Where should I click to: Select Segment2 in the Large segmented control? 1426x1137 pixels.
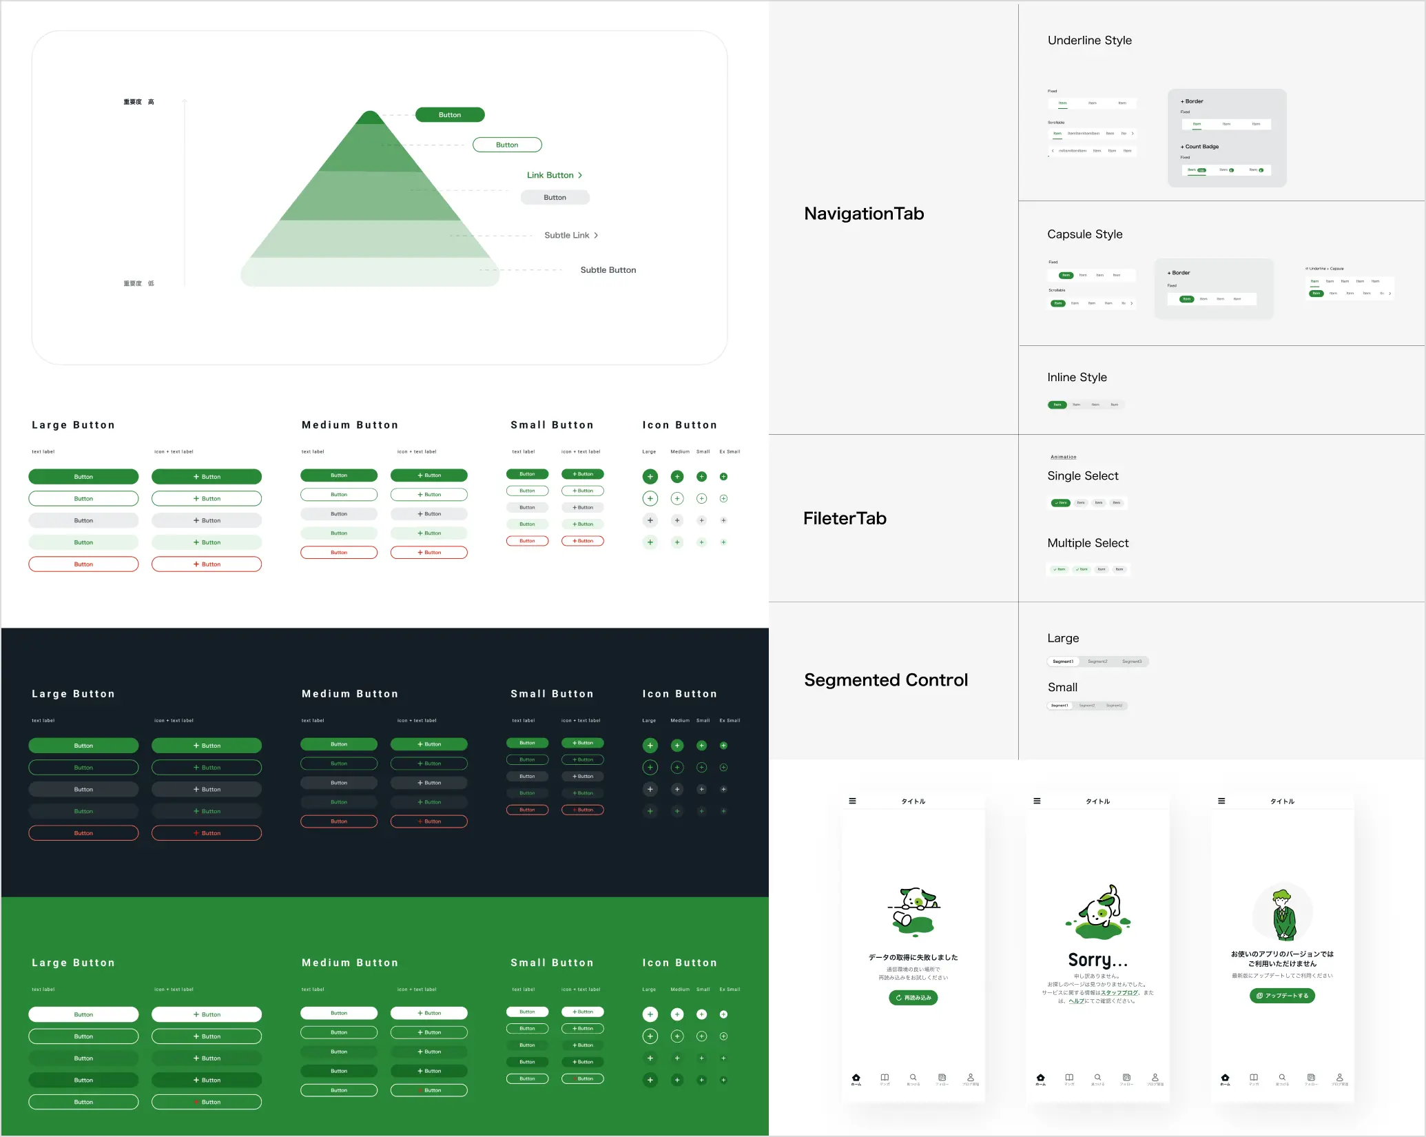click(1097, 662)
